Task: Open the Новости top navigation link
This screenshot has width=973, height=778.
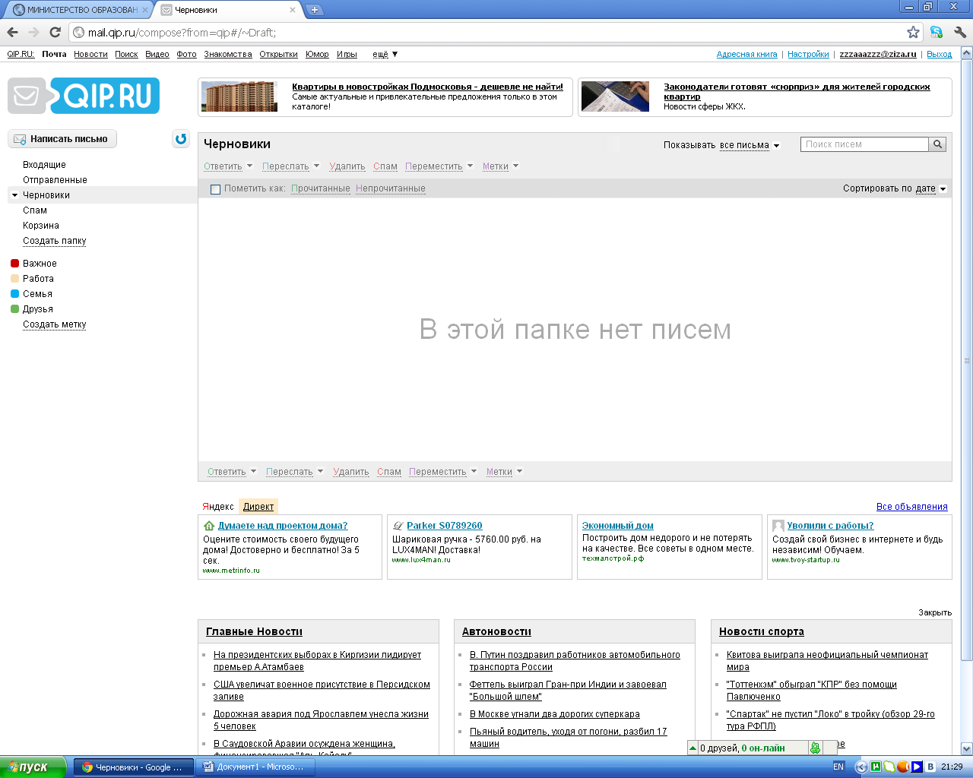Action: pyautogui.click(x=90, y=54)
